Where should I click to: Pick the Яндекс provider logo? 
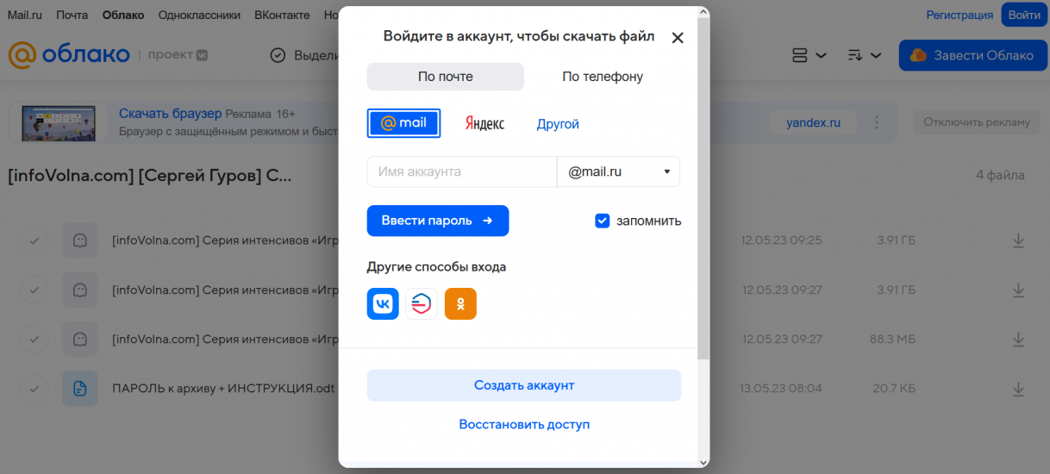(484, 123)
